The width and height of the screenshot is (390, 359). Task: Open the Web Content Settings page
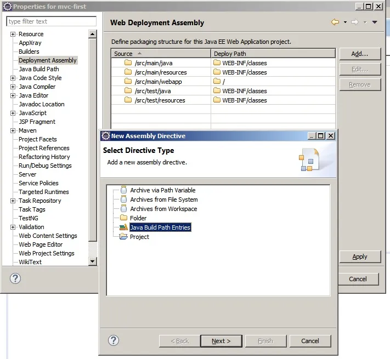48,236
